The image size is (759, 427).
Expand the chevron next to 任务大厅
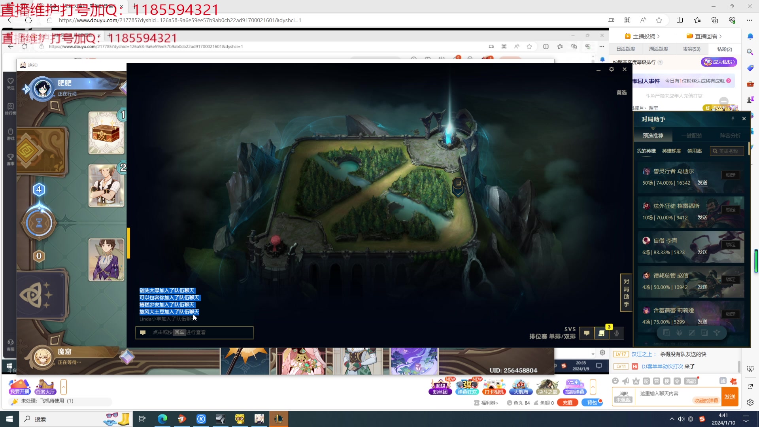[64, 387]
